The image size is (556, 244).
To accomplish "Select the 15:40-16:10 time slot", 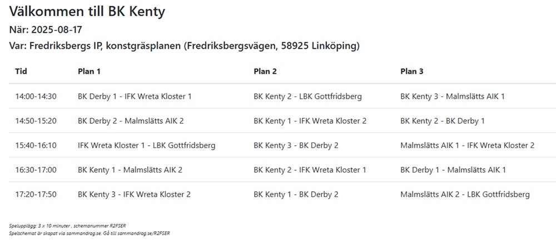I will point(36,145).
